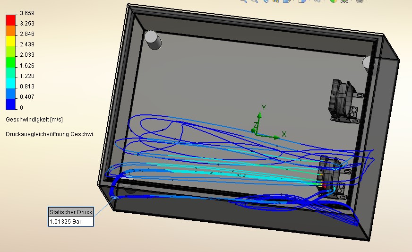Click the legend value 2.033
Viewport: 412px width, 252px height.
click(27, 55)
